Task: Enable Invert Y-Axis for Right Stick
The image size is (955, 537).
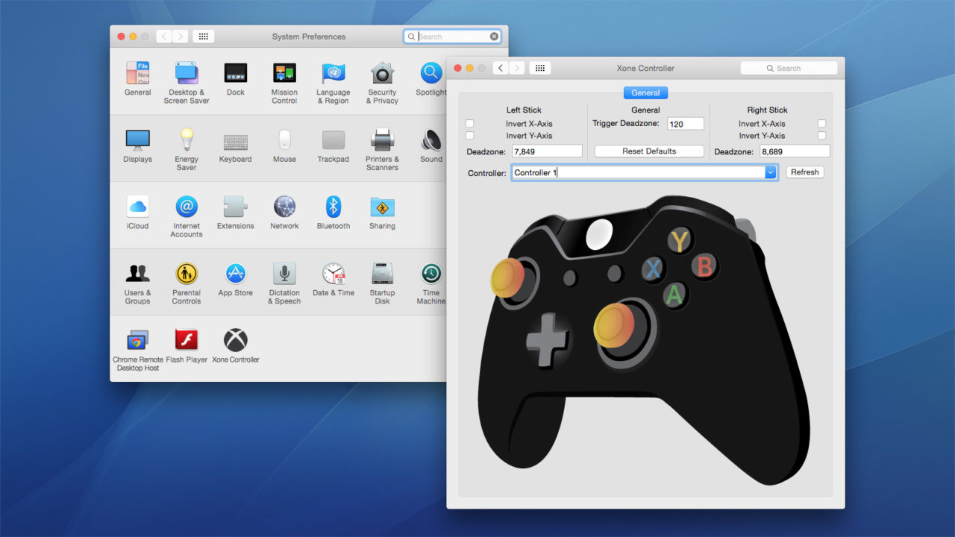Action: (x=822, y=135)
